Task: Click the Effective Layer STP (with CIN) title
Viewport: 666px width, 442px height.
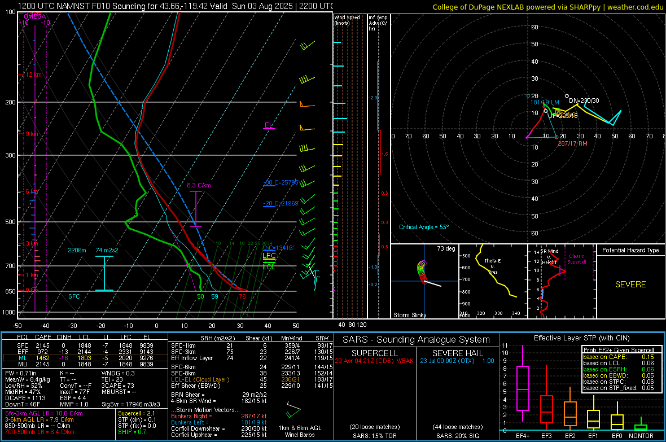Action: 581,338
